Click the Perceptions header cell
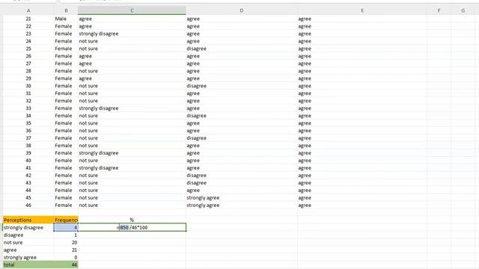 tap(28, 220)
